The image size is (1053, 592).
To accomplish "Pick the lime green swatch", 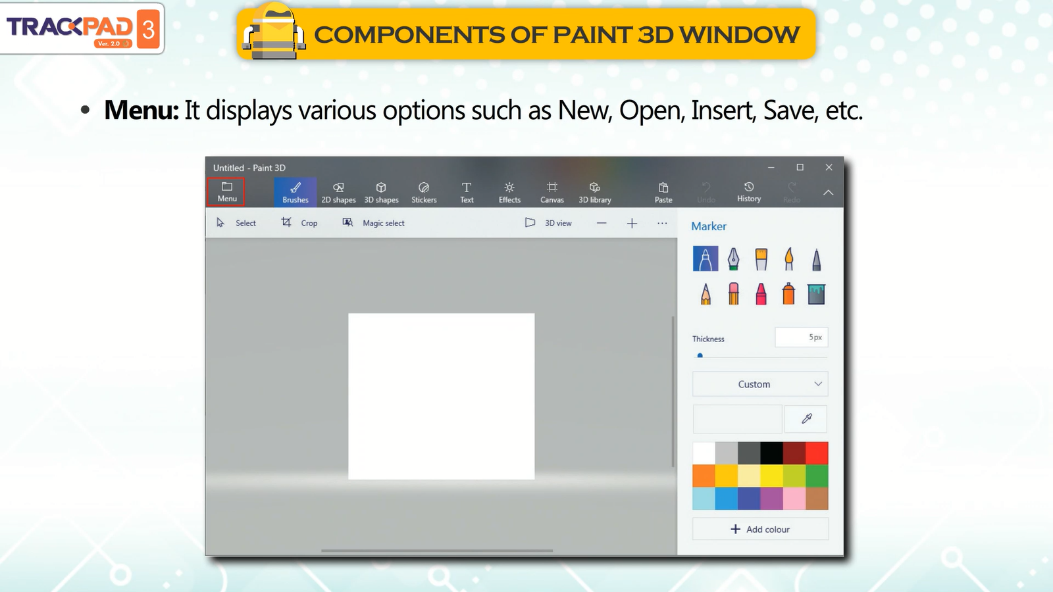I will click(x=794, y=476).
